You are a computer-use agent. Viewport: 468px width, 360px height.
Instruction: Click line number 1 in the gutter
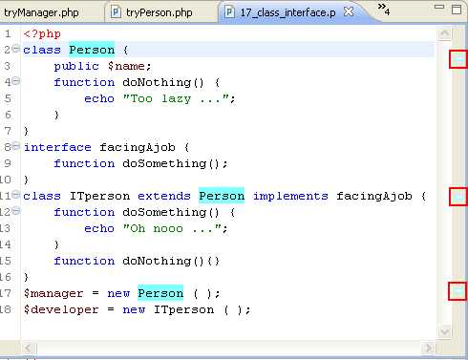click(x=8, y=33)
